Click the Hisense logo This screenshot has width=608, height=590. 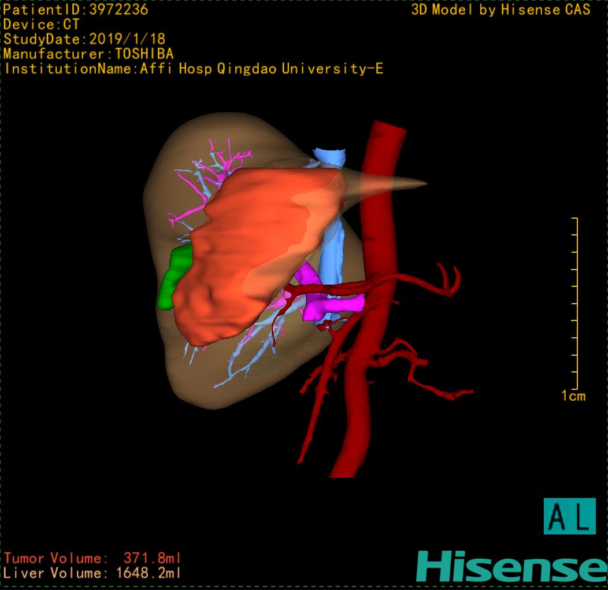pyautogui.click(x=512, y=566)
